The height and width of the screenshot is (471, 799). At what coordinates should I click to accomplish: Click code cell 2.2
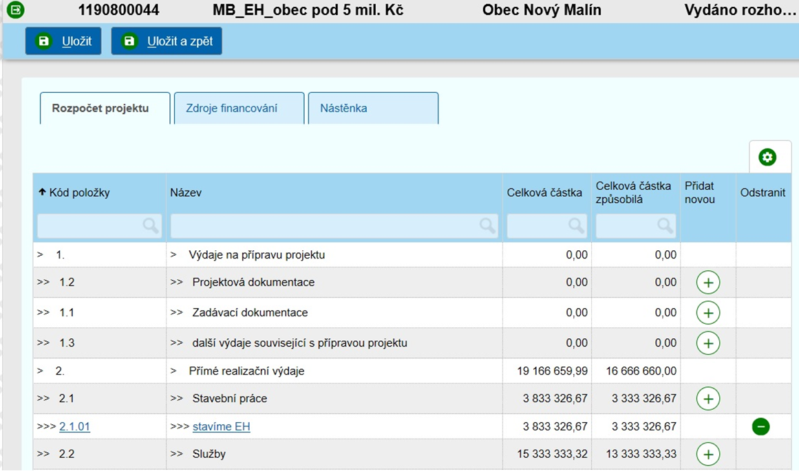click(x=67, y=454)
